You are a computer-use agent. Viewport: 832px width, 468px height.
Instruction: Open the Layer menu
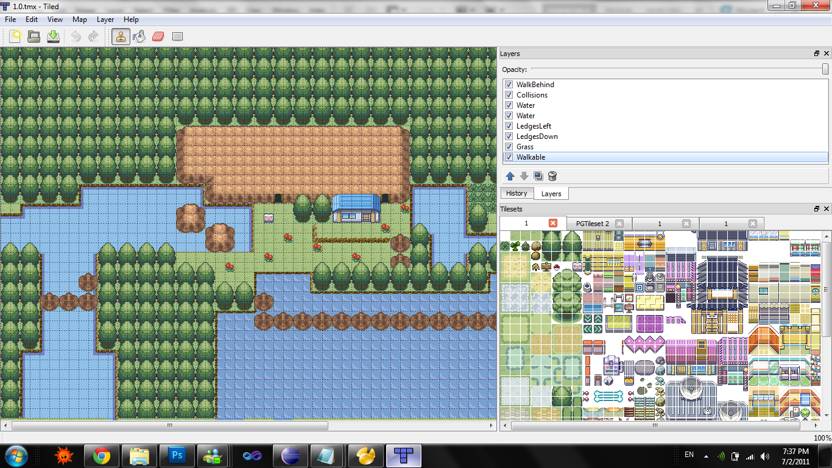(105, 19)
